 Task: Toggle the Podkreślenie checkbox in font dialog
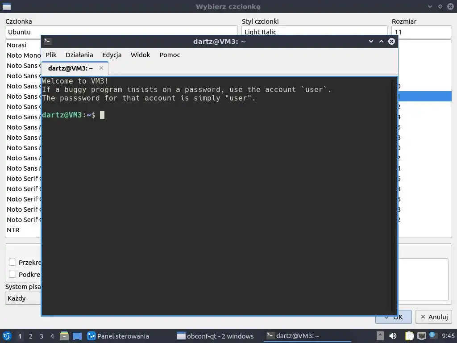point(12,275)
